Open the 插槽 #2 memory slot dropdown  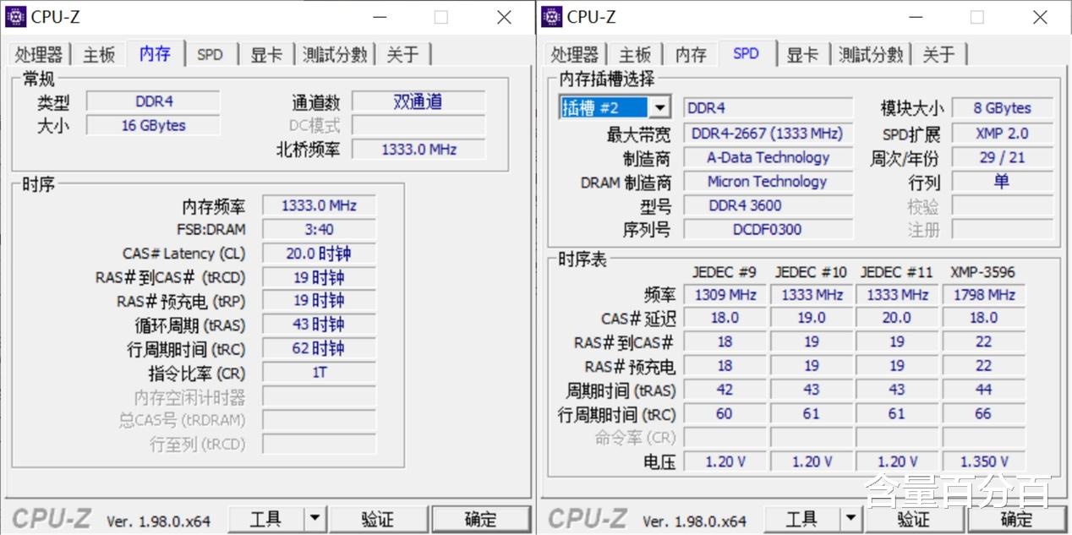(661, 106)
